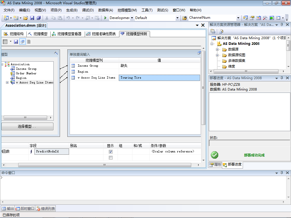Collapse the Association model tree node

point(2,64)
